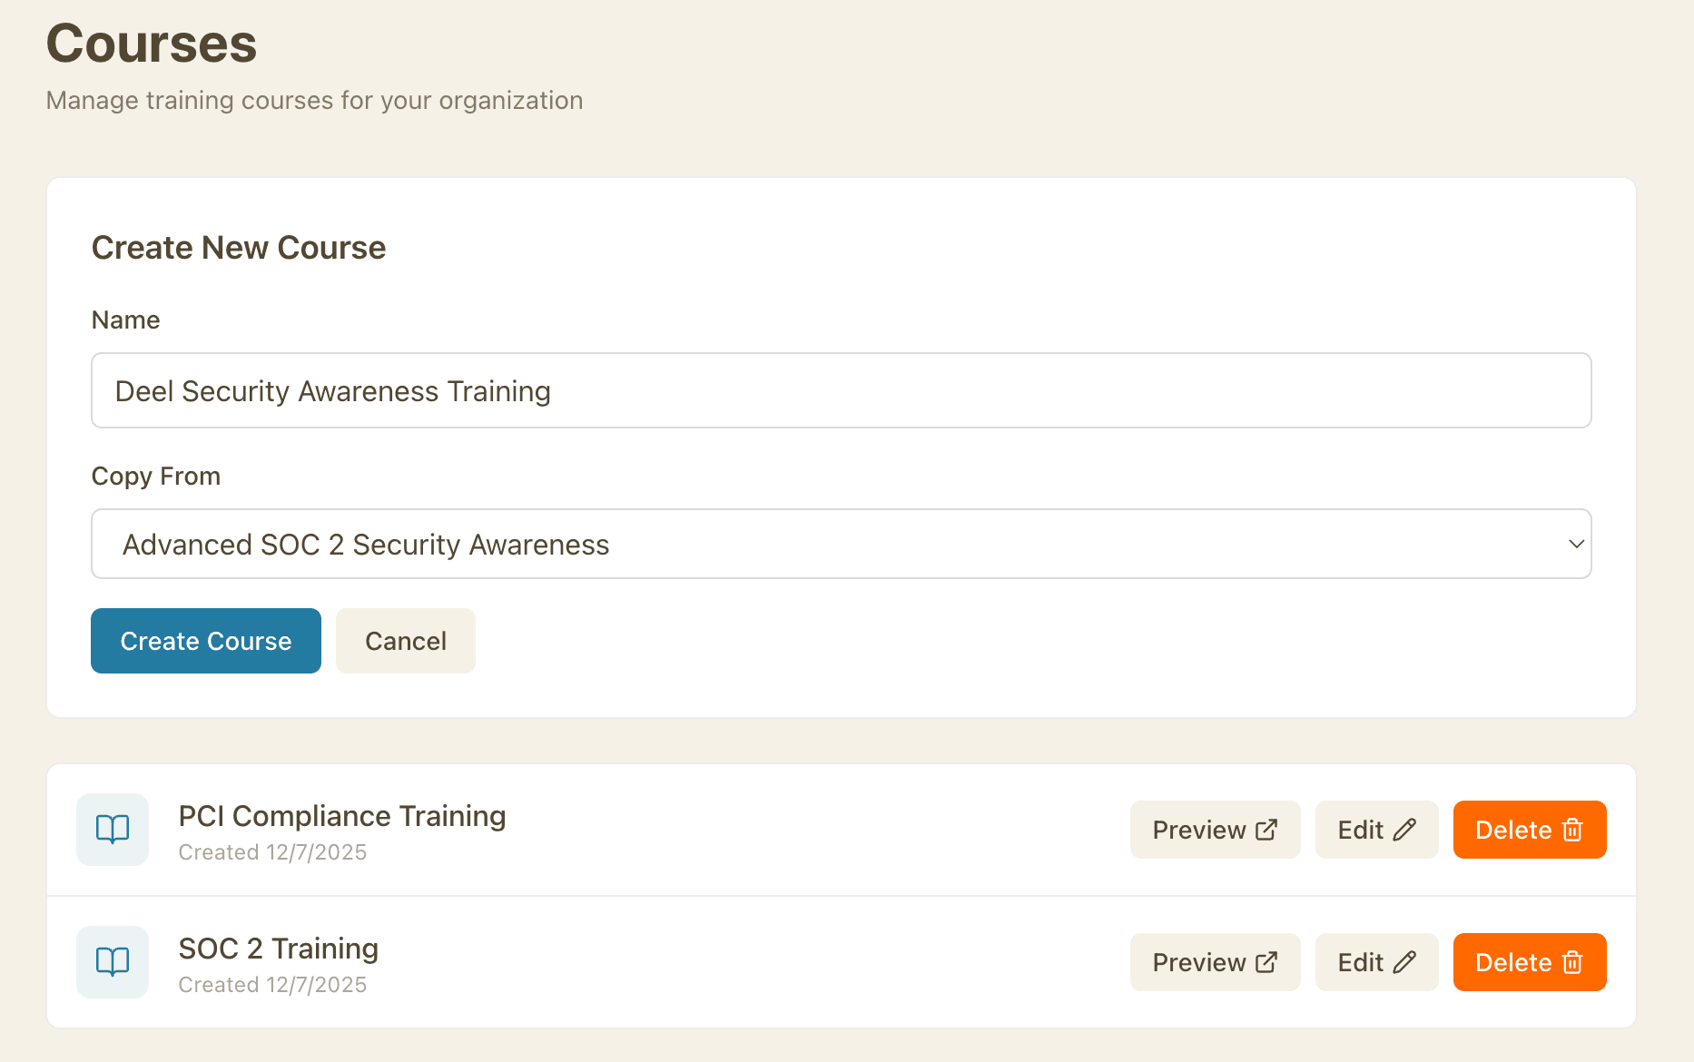Click the chevron on Advanced SOC 2 selector
Screen dimensions: 1694x1062
point(1574,545)
